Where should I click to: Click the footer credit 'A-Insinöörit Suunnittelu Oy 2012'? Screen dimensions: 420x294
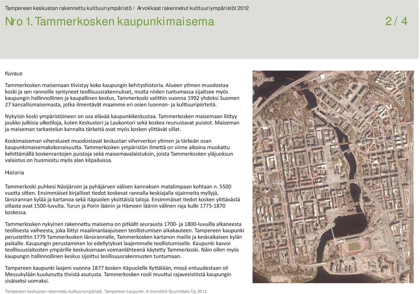pos(176,291)
